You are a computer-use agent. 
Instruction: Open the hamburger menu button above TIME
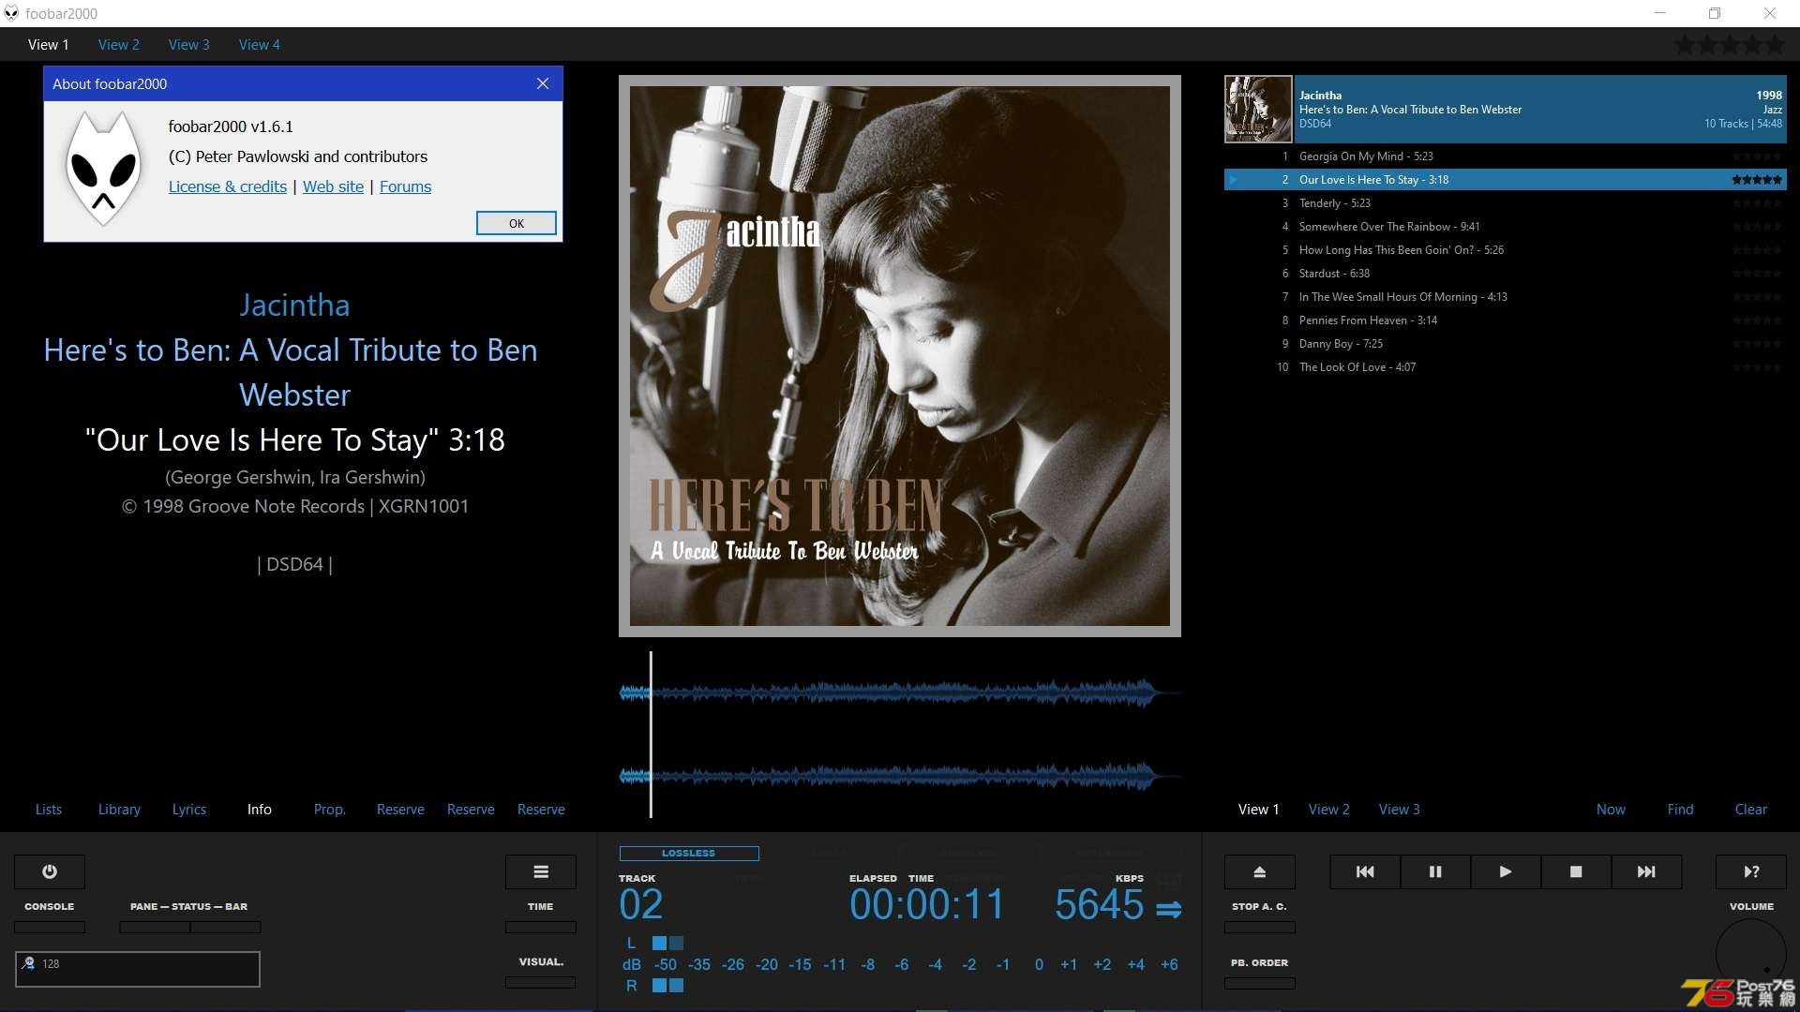[541, 871]
